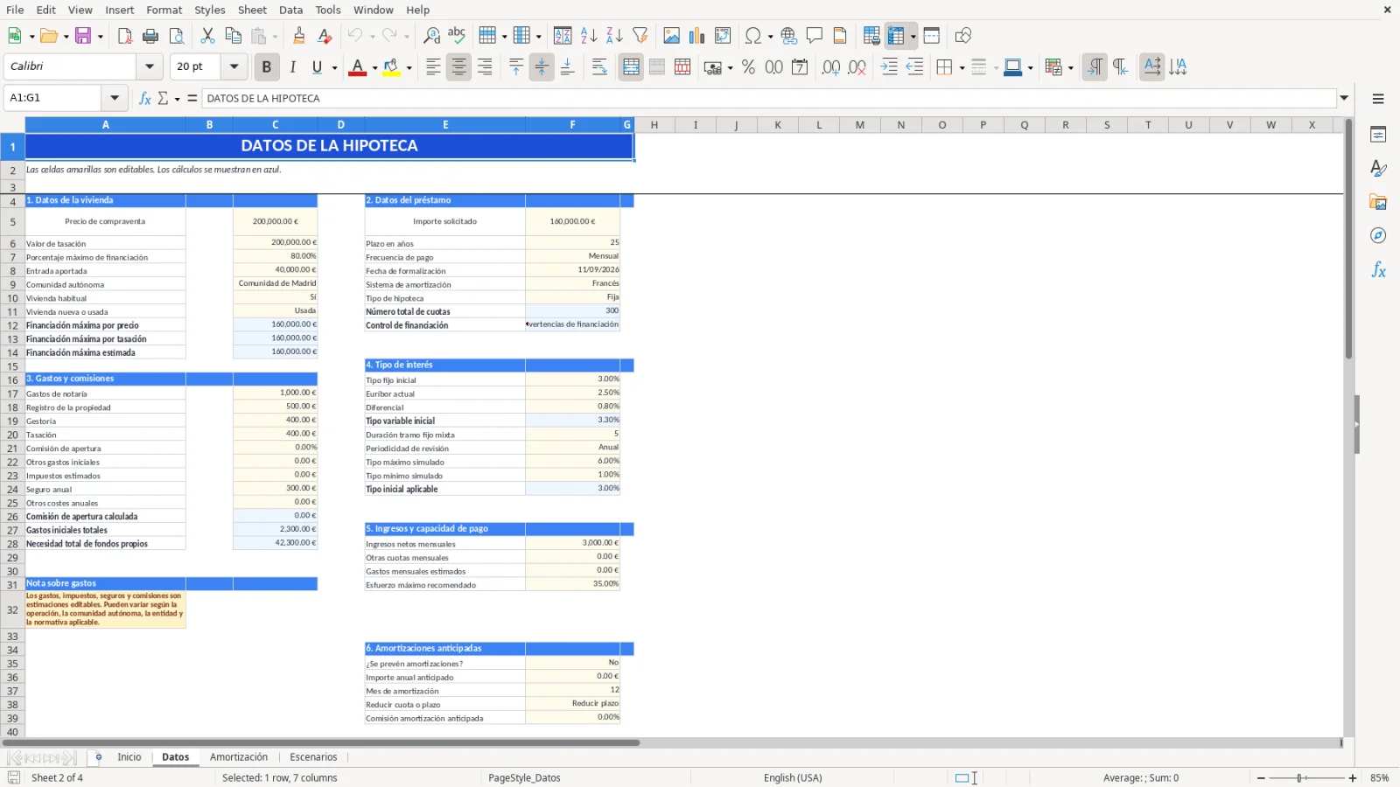This screenshot has height=787, width=1400.
Task: Toggle Center Vertically alignment
Action: [x=542, y=67]
